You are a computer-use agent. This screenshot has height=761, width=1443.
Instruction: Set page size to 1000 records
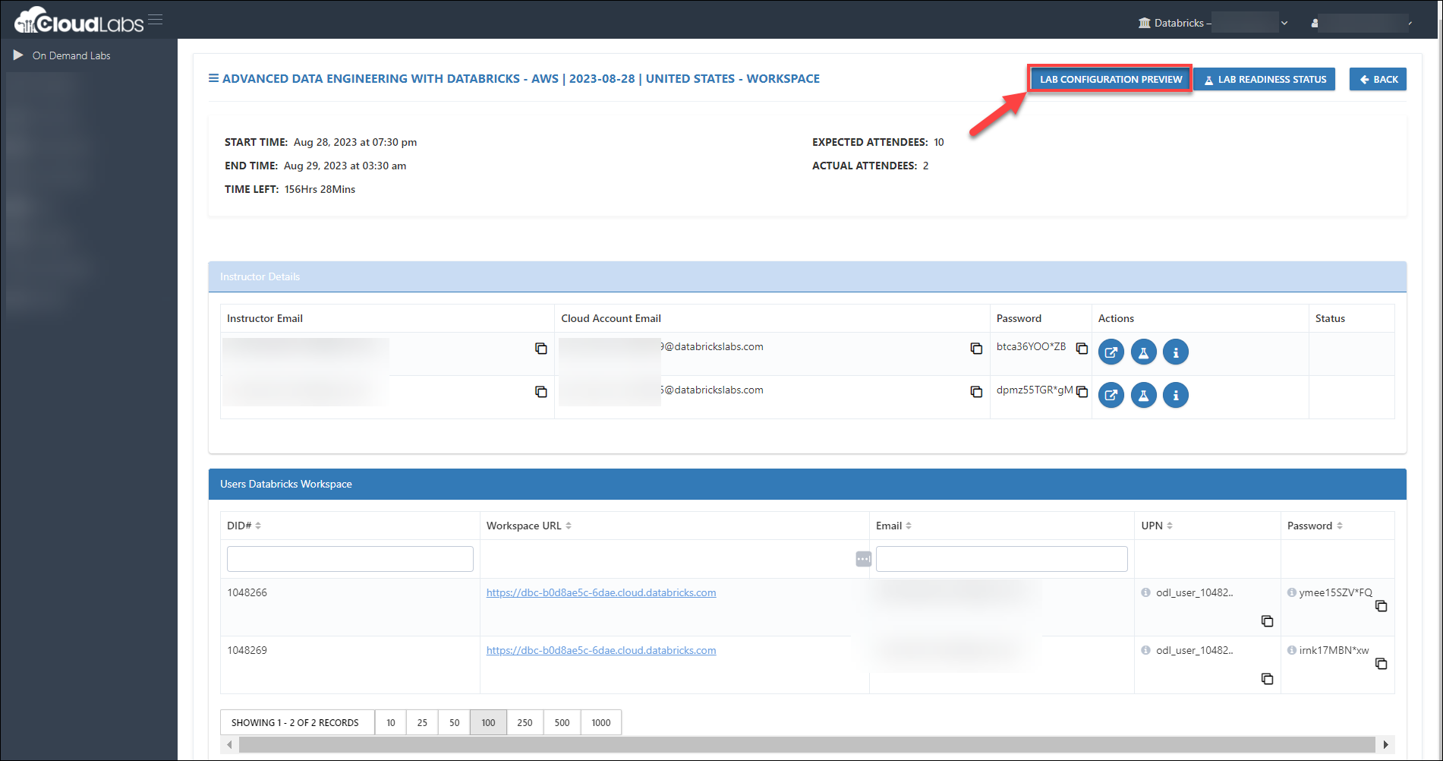tap(601, 722)
